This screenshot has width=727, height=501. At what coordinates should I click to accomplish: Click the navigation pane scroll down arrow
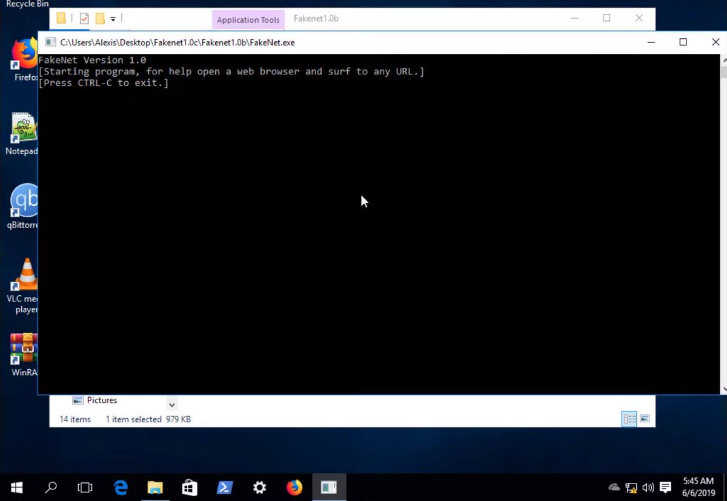click(x=172, y=405)
